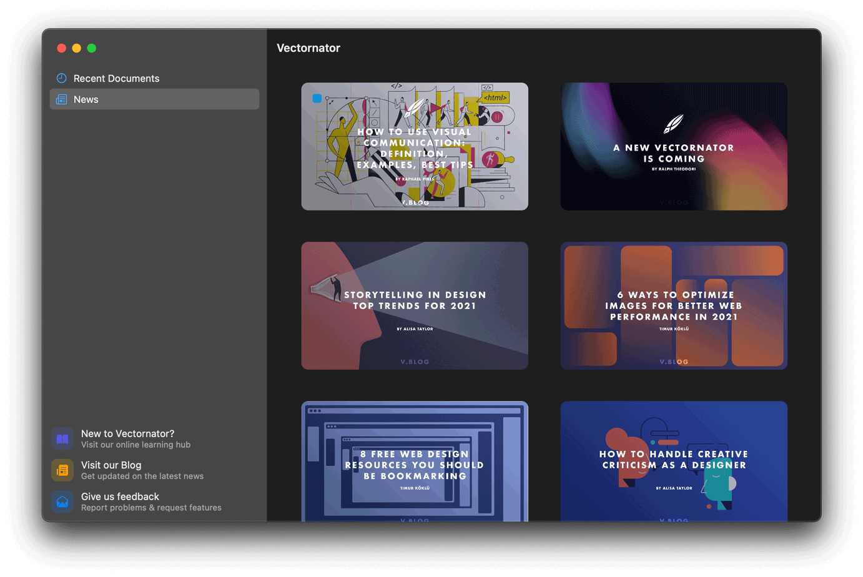This screenshot has width=863, height=577.
Task: Click the News newspaper icon
Action: 61,99
